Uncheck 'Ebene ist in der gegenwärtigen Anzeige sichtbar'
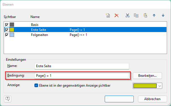The height and width of the screenshot is (106, 171). click(36, 85)
